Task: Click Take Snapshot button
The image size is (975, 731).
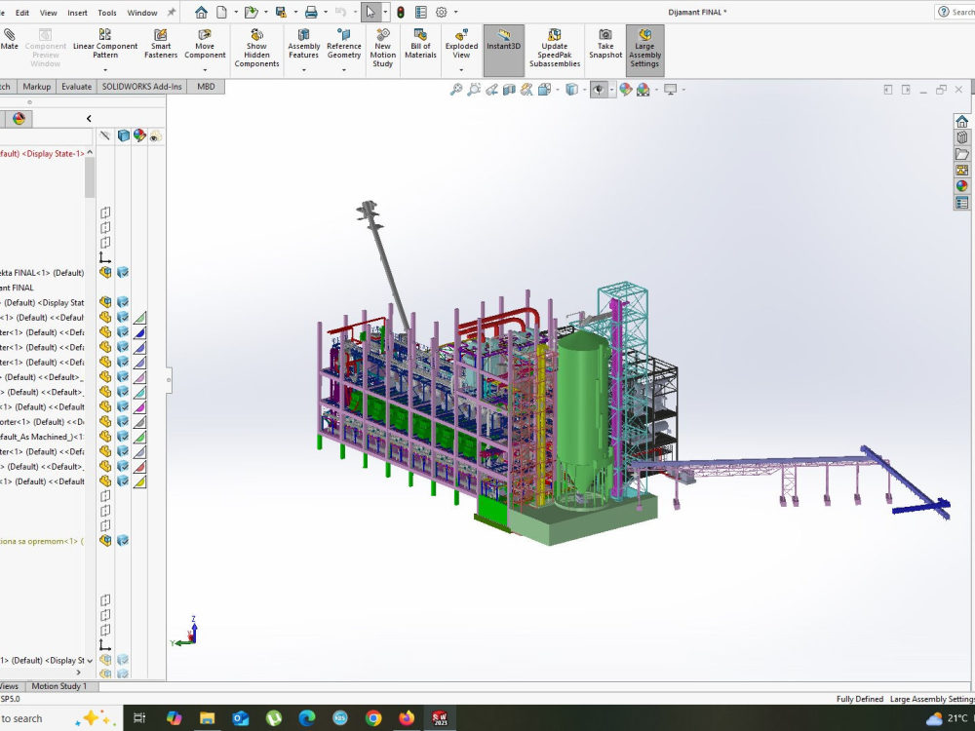Action: [605, 44]
